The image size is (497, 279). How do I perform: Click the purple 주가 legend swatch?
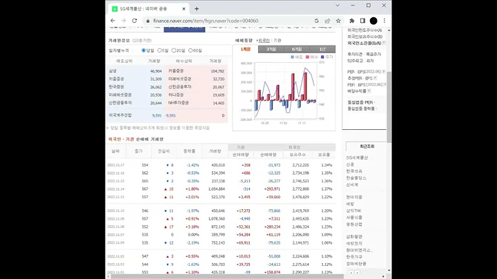click(322, 57)
